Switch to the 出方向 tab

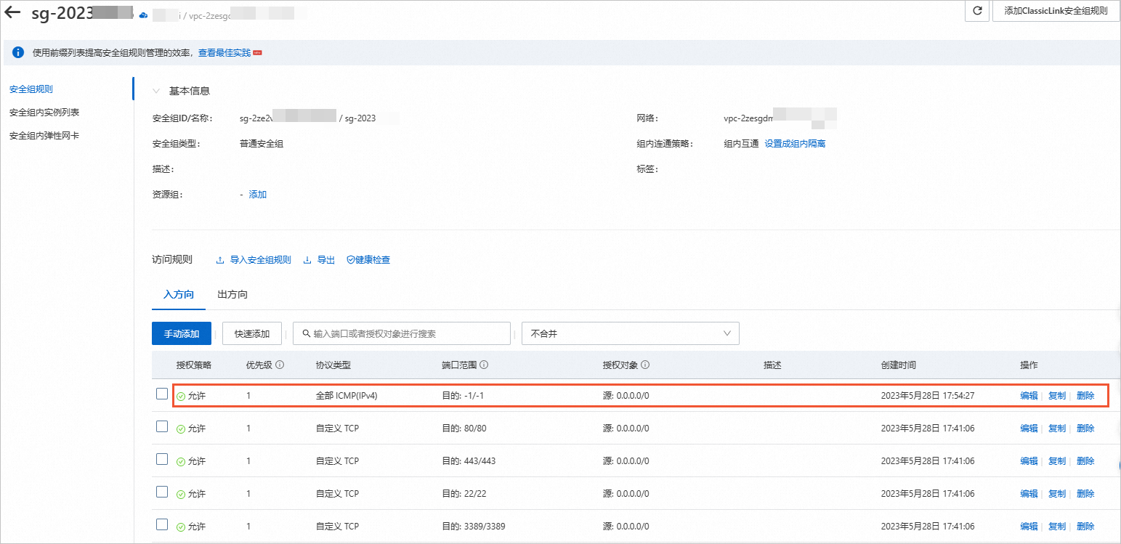(x=232, y=295)
